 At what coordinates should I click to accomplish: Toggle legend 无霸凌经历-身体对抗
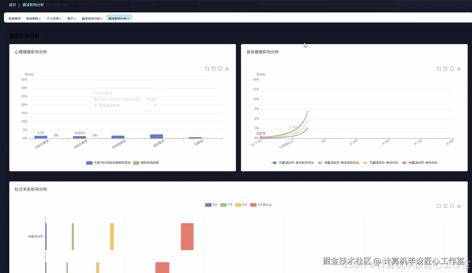point(380,163)
